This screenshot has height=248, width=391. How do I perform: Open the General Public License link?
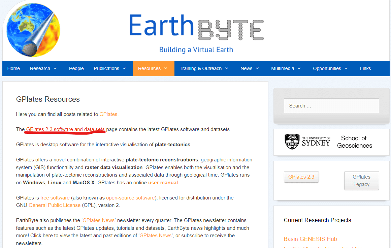[55, 205]
